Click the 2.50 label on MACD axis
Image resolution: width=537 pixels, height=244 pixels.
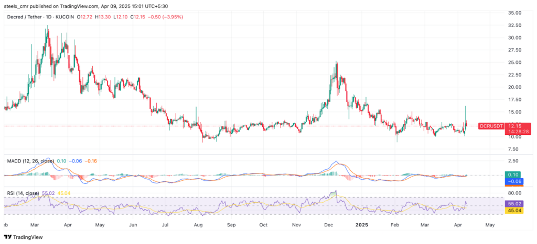click(x=514, y=161)
